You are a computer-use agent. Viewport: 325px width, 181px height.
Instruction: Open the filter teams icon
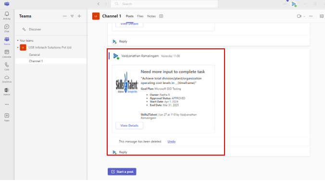72,16
